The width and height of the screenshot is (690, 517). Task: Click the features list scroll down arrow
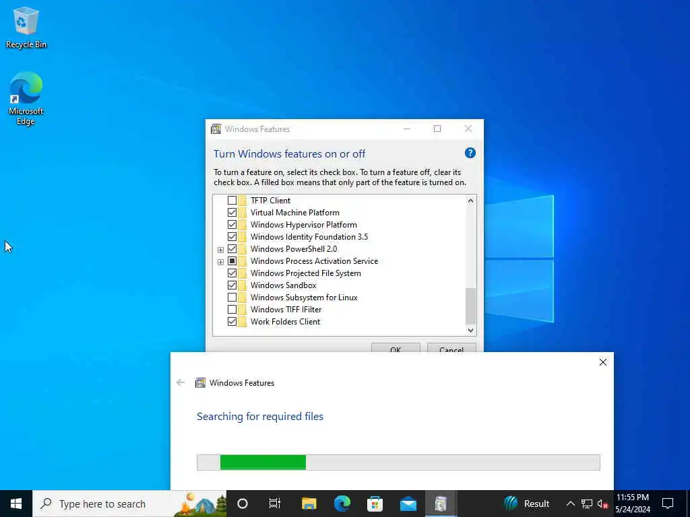pos(470,330)
